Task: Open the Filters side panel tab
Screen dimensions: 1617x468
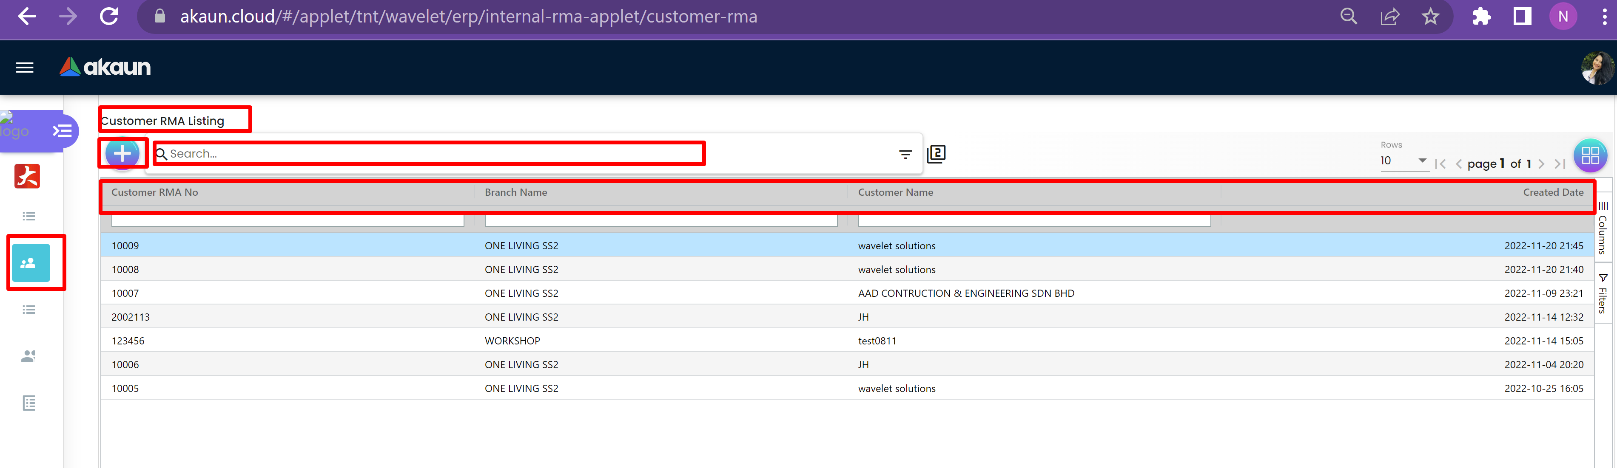Action: [x=1603, y=294]
